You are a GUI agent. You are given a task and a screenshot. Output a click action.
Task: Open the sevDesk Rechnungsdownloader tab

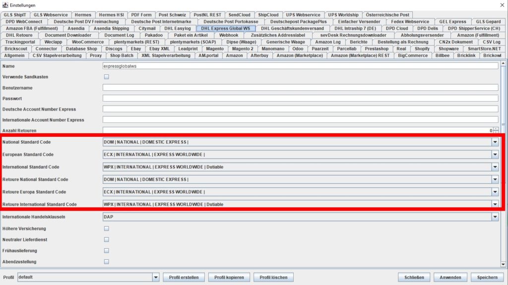353,35
